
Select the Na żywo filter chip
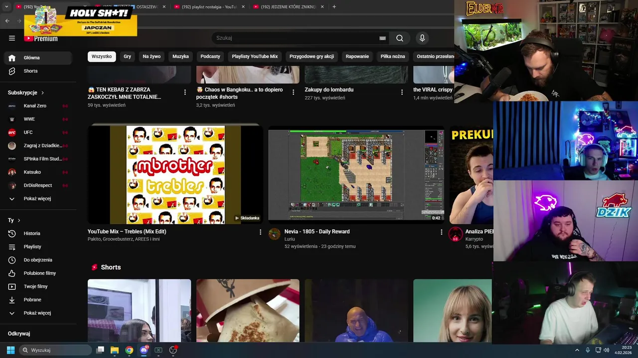[152, 57]
